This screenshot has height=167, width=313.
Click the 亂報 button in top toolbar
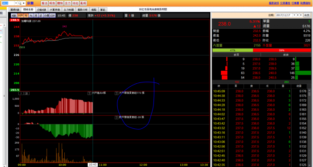83,3
